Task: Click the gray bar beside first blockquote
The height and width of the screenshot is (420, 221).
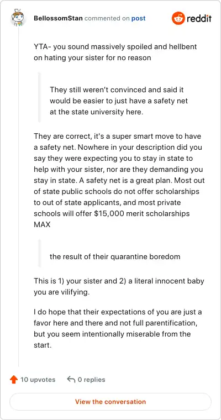Action: pos(39,97)
